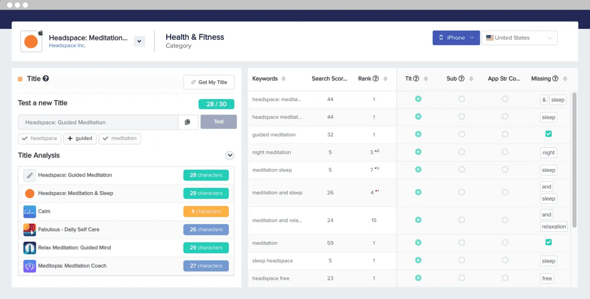
Task: Click the '4 characters' badge for Calm
Action: coord(206,211)
